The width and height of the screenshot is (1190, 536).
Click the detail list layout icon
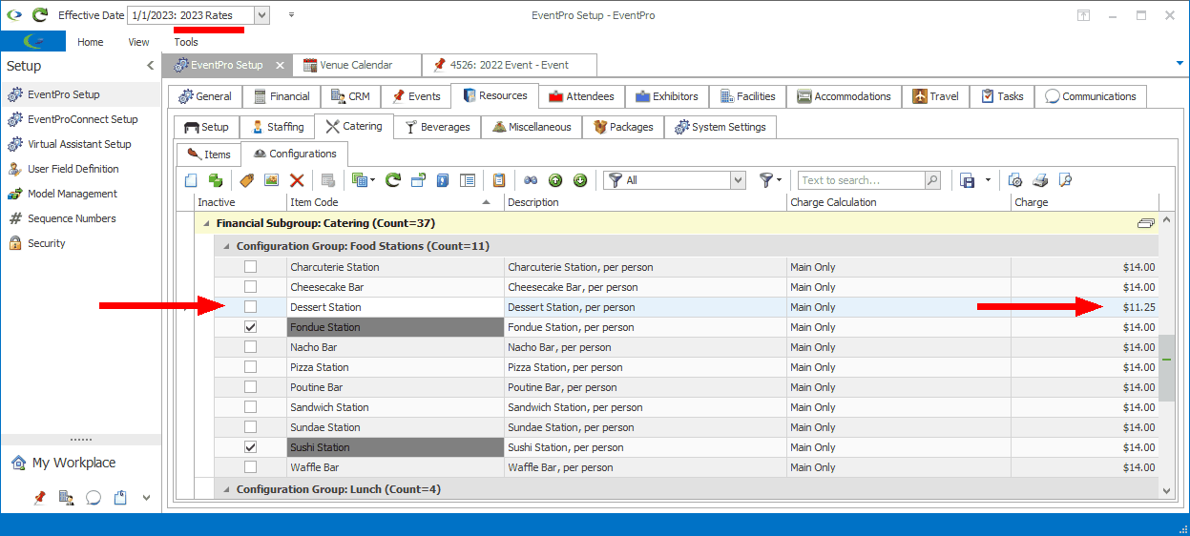(468, 180)
